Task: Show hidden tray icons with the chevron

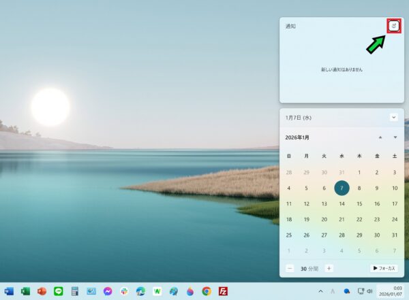Action: [x=320, y=291]
